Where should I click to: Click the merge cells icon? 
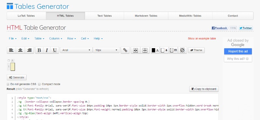(x=136, y=50)
